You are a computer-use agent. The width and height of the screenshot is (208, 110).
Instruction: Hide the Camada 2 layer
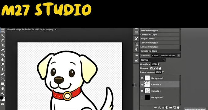[142, 85]
